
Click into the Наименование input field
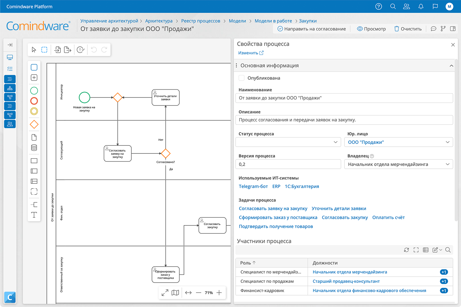[x=344, y=98]
